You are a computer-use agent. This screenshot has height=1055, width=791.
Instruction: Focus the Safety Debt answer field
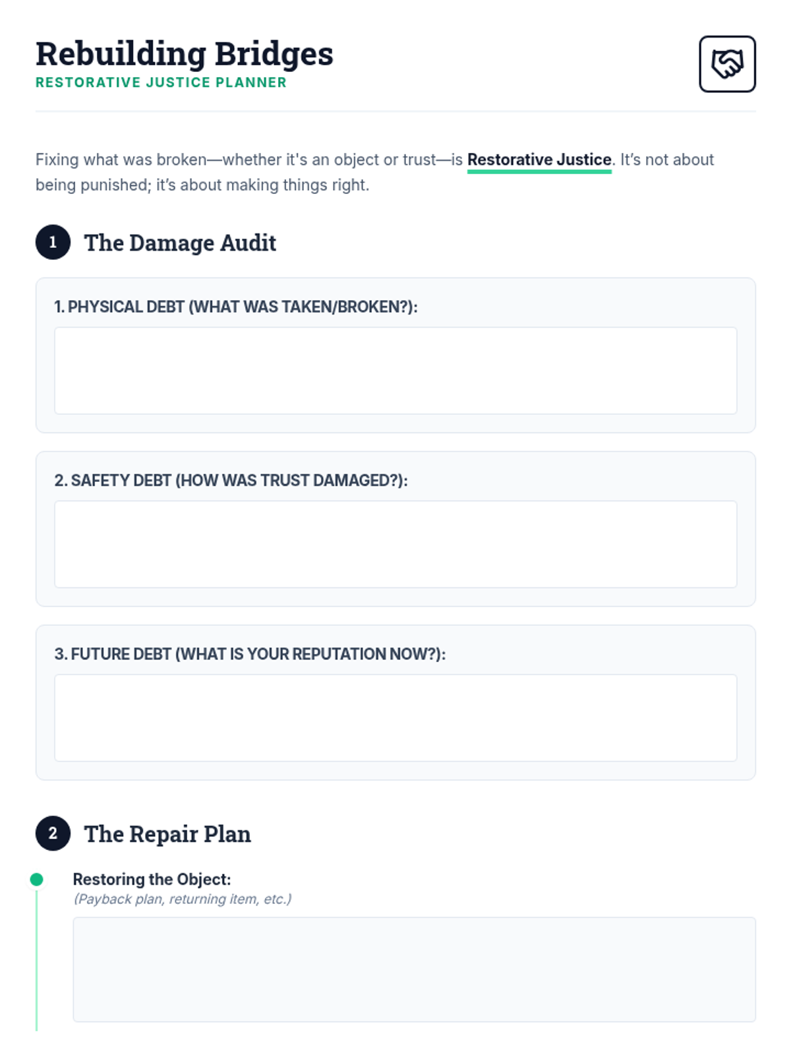point(395,544)
